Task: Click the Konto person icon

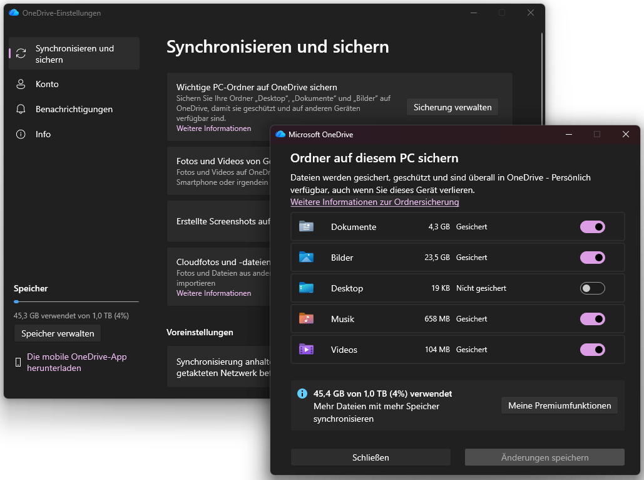Action: pos(21,85)
